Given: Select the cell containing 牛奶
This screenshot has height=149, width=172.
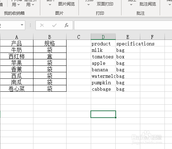Looking at the screenshot, I should (17, 49).
